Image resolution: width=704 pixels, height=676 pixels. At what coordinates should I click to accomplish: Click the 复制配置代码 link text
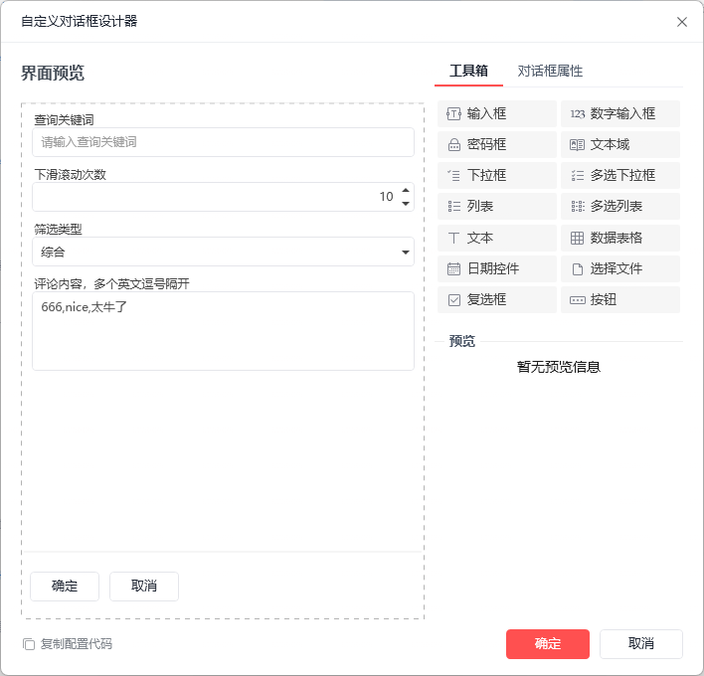click(77, 644)
